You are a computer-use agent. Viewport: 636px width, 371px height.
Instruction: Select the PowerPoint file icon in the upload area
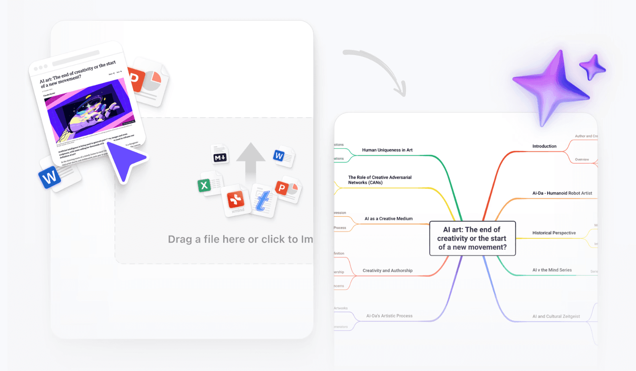(x=282, y=188)
